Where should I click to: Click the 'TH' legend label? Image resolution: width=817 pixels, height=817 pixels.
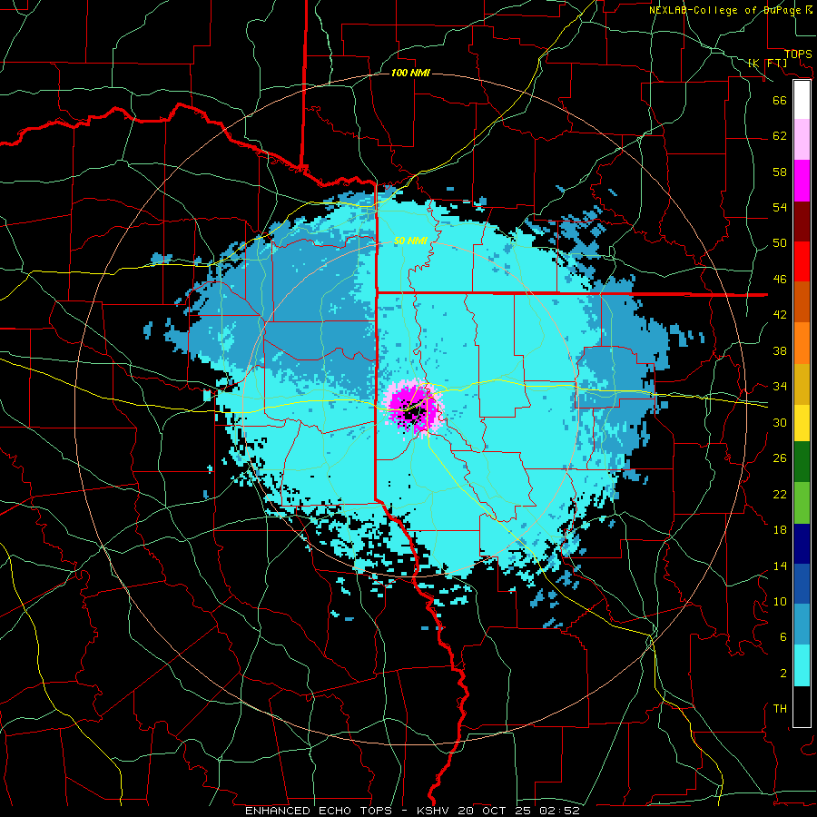780,709
